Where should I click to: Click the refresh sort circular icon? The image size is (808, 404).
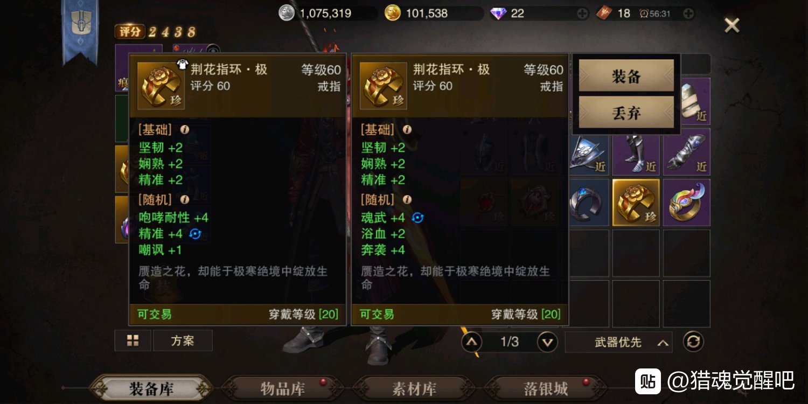coord(693,342)
